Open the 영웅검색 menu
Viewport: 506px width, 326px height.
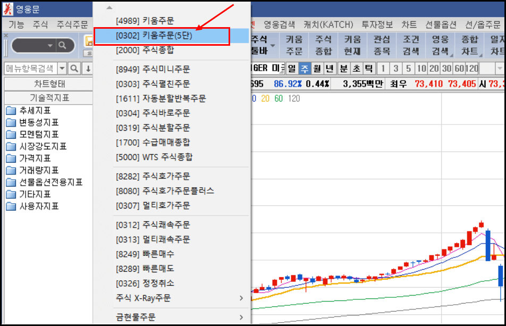[x=279, y=24]
